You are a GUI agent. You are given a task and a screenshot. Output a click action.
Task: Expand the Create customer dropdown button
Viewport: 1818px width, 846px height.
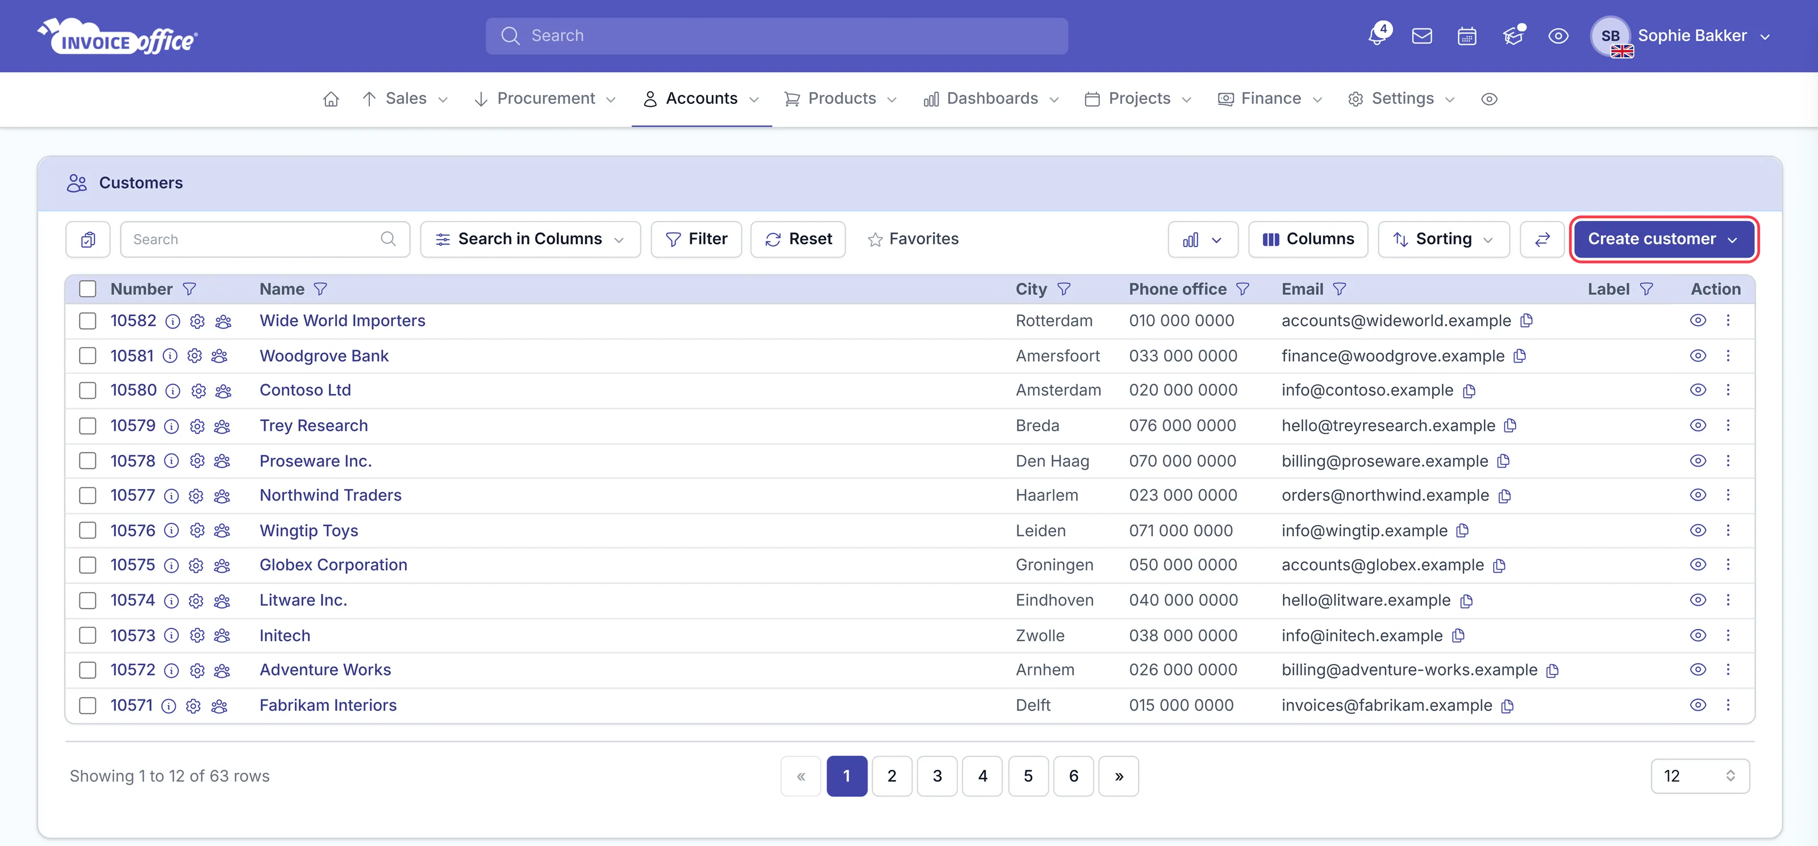1663,239
